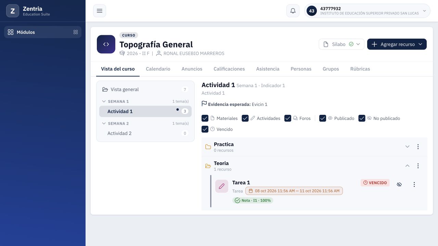This screenshot has height=246, width=438.
Task: Disable the Vencido filter checkbox
Action: pos(205,129)
